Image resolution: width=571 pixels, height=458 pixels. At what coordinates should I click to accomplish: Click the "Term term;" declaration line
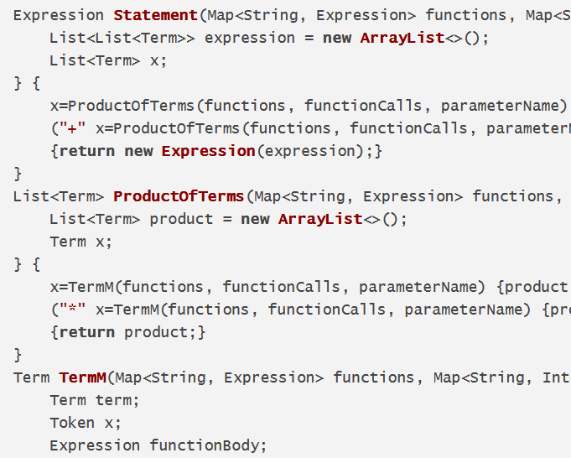click(x=95, y=400)
